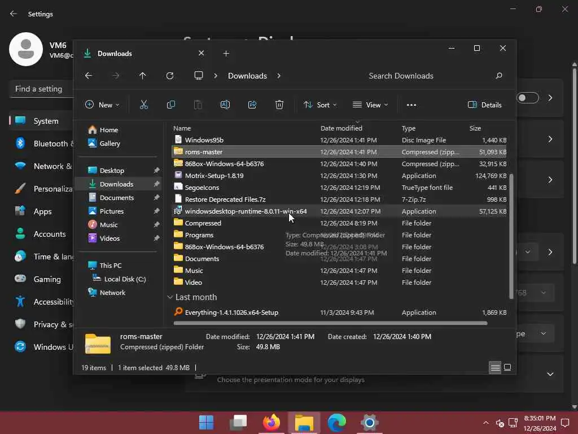Open Accounts in Settings sidebar
Viewport: 578px width, 434px height.
(x=41, y=234)
